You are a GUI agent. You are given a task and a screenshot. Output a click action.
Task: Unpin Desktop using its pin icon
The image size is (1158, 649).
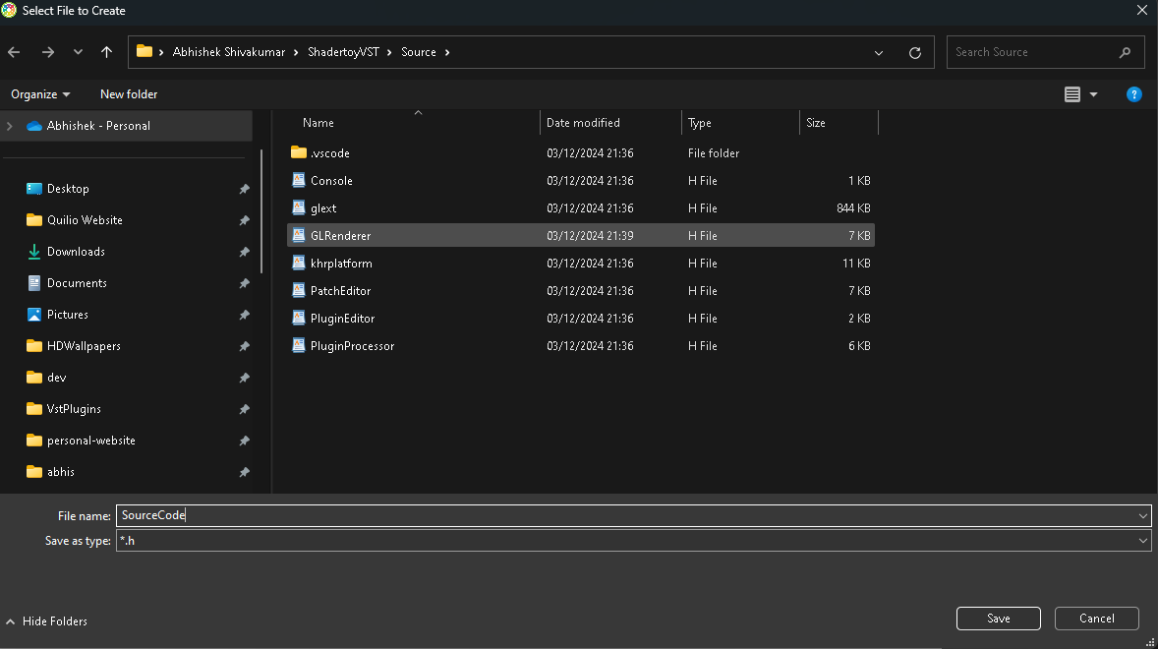244,189
